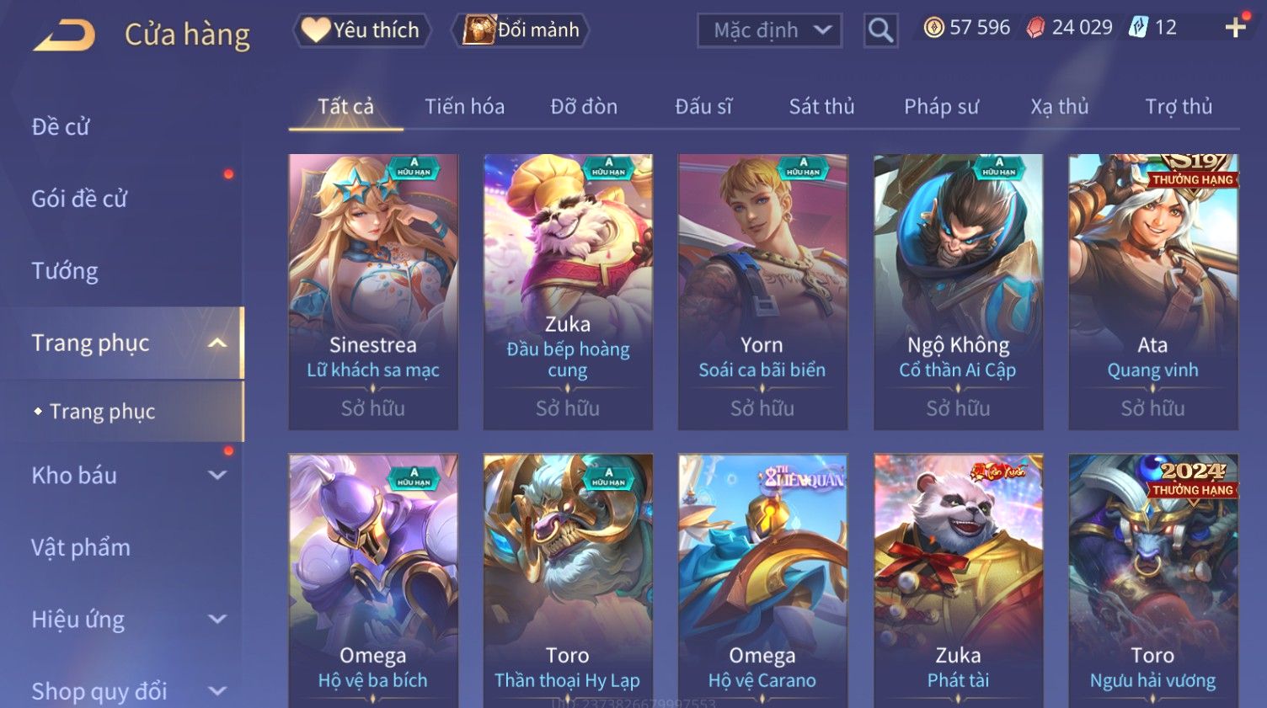This screenshot has height=708, width=1267.
Task: Open the Mặc định sort dropdown
Action: [769, 31]
